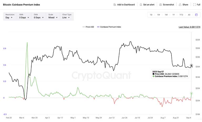This screenshot has width=202, height=122.
Task: Click the Add to Dashboard folder icon
Action: (115, 5)
